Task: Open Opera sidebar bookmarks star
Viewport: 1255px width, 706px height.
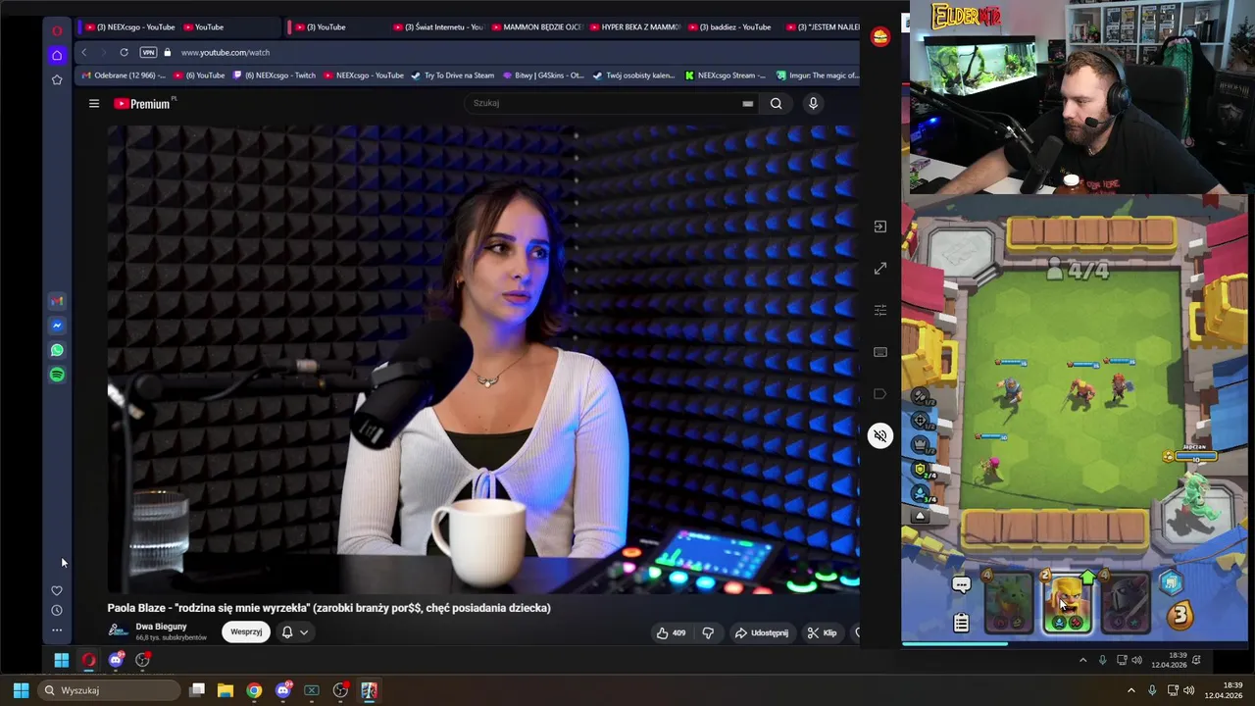Action: pos(57,79)
